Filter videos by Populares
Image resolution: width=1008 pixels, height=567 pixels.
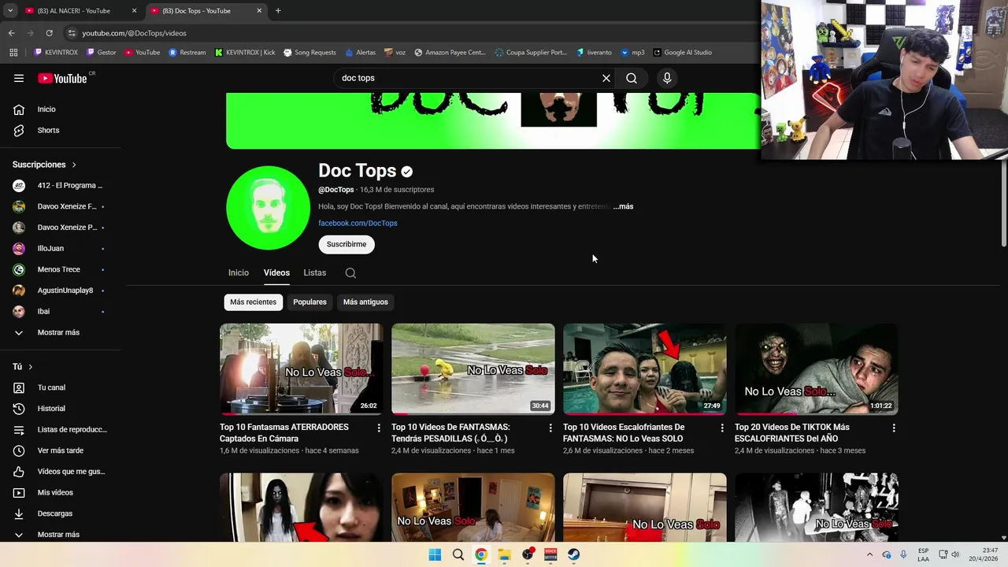(309, 302)
